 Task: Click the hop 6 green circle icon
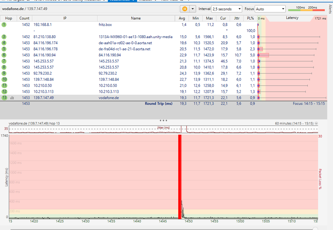click(x=4, y=55)
